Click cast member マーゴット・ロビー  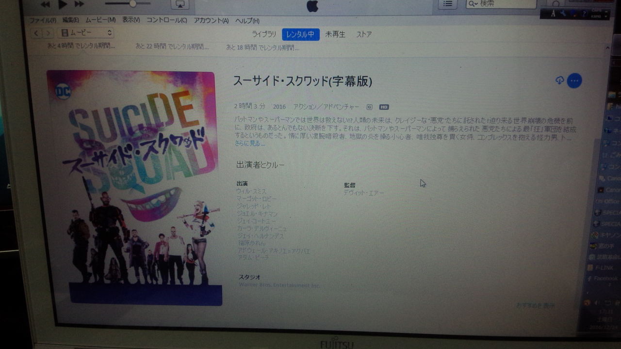tap(257, 199)
